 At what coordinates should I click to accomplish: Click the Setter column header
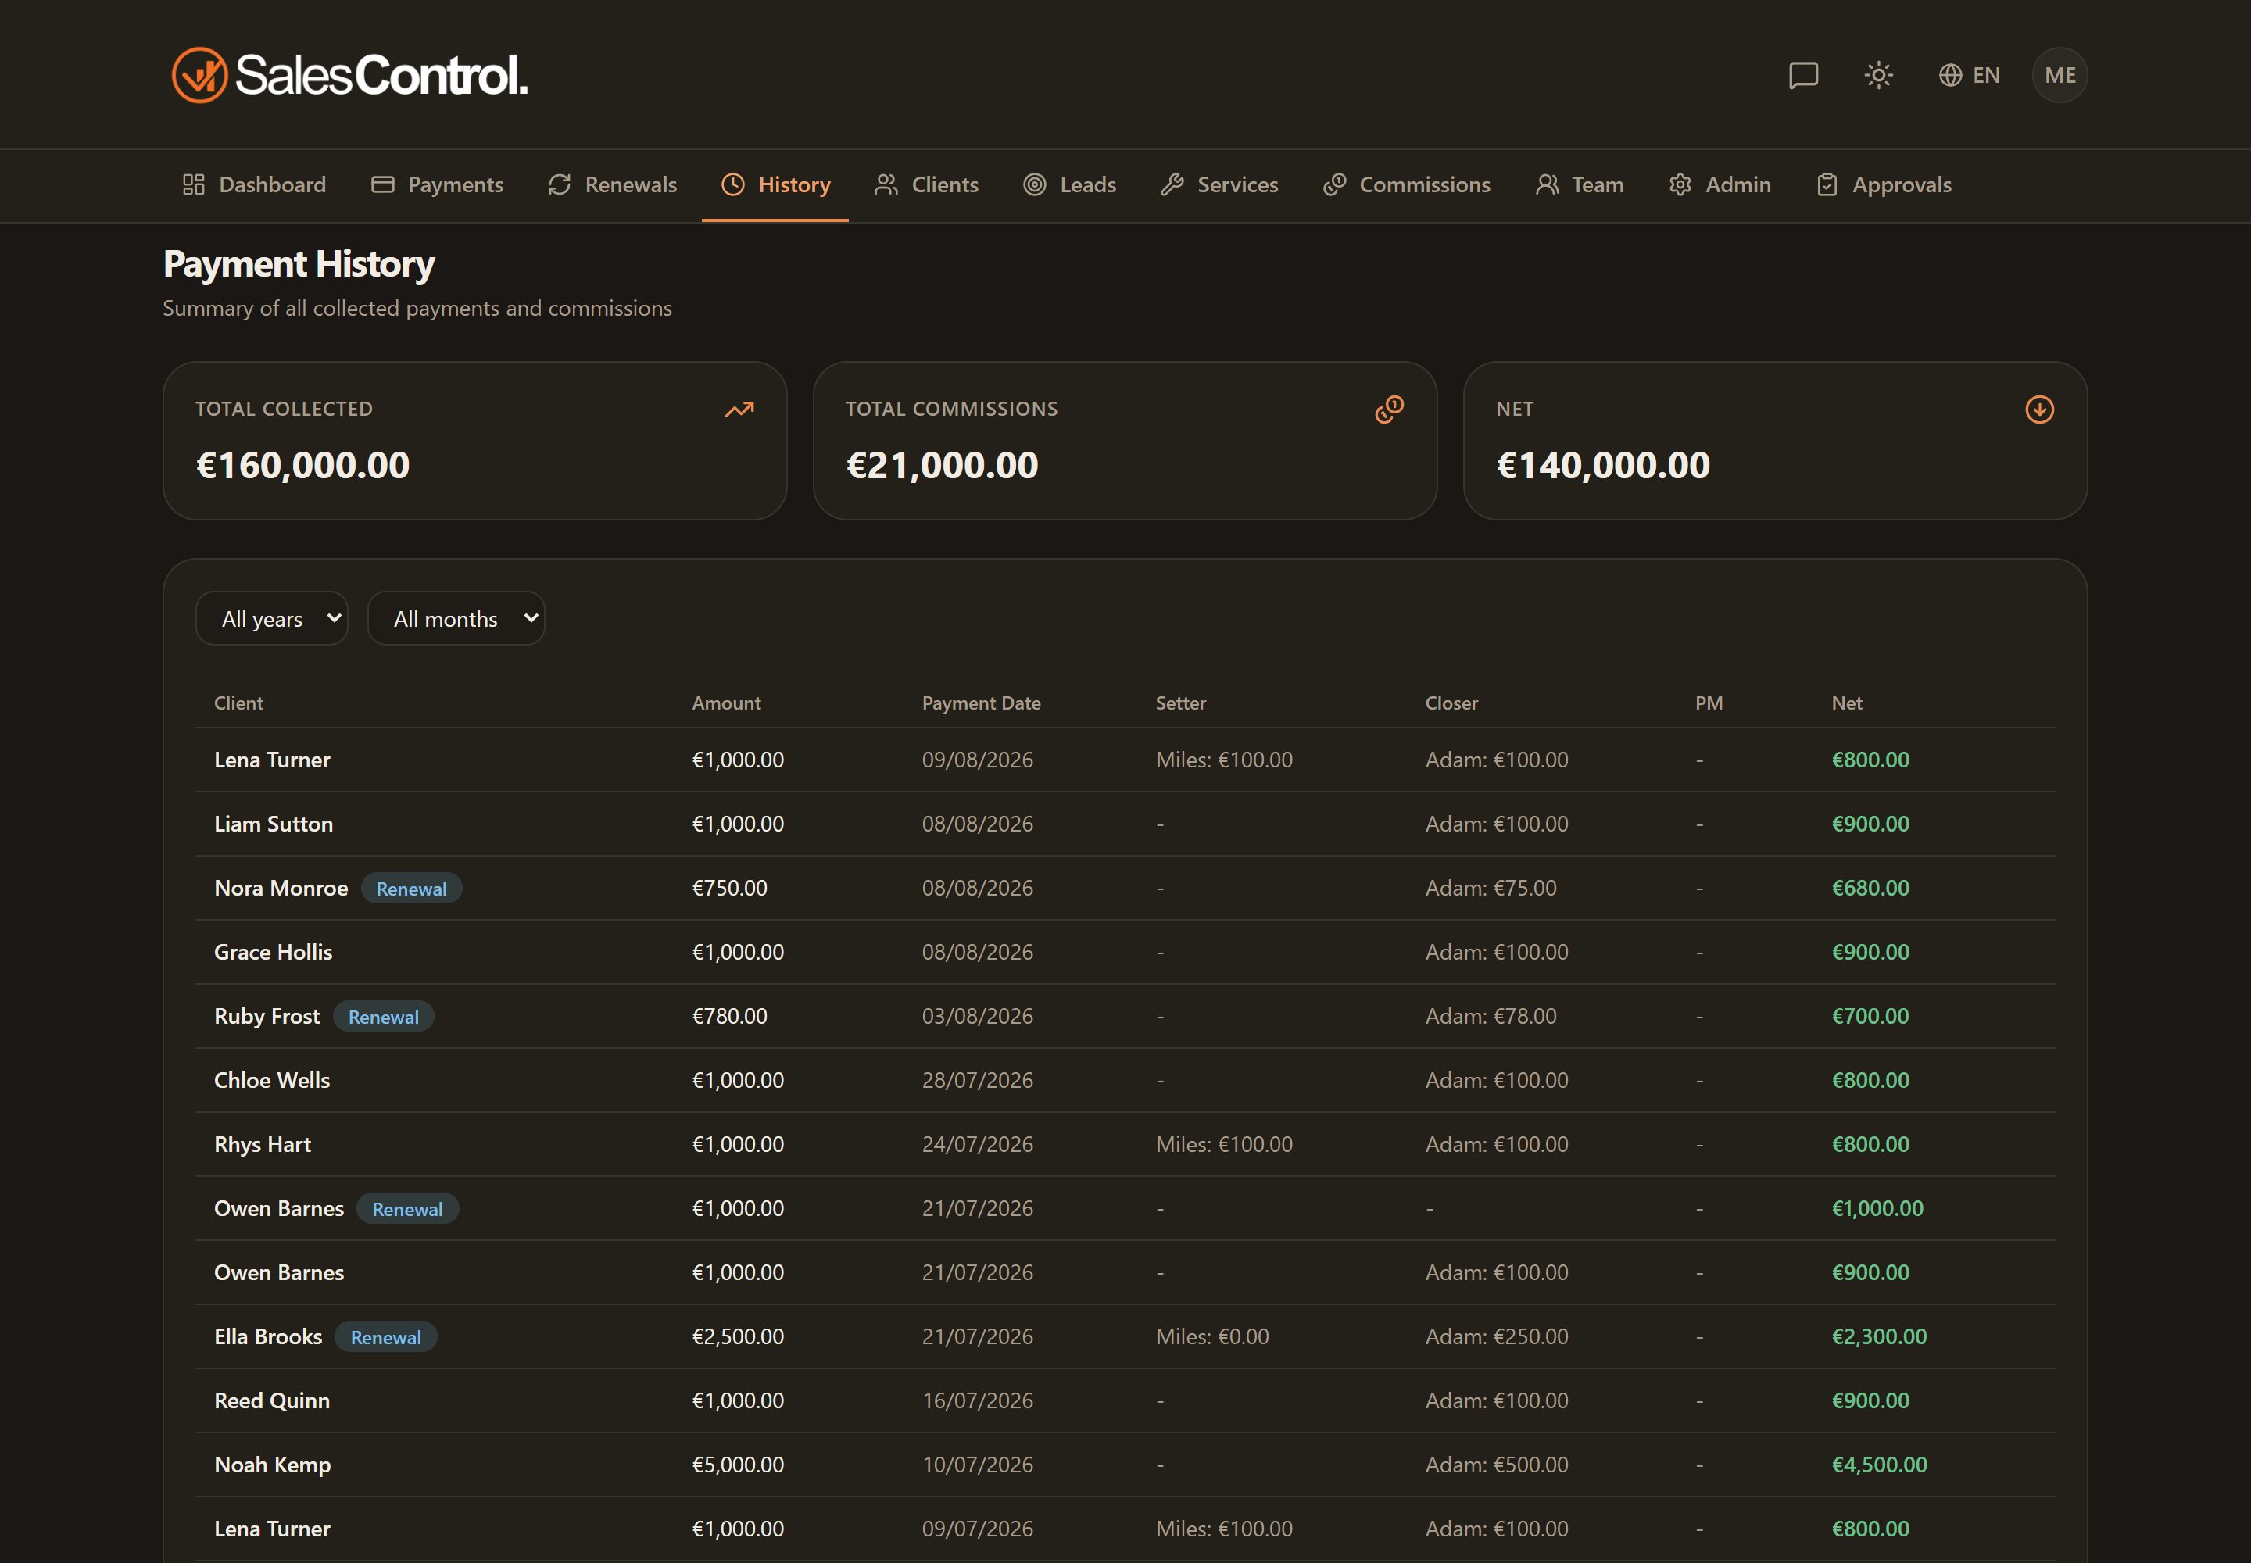[1181, 703]
